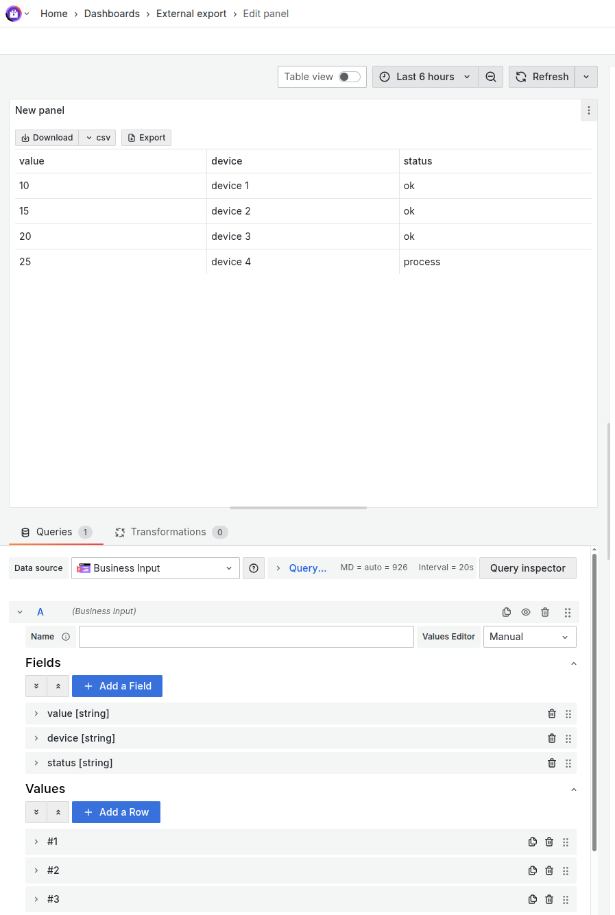Image resolution: width=615 pixels, height=915 pixels.
Task: Toggle the Table view switch
Action: 350,77
